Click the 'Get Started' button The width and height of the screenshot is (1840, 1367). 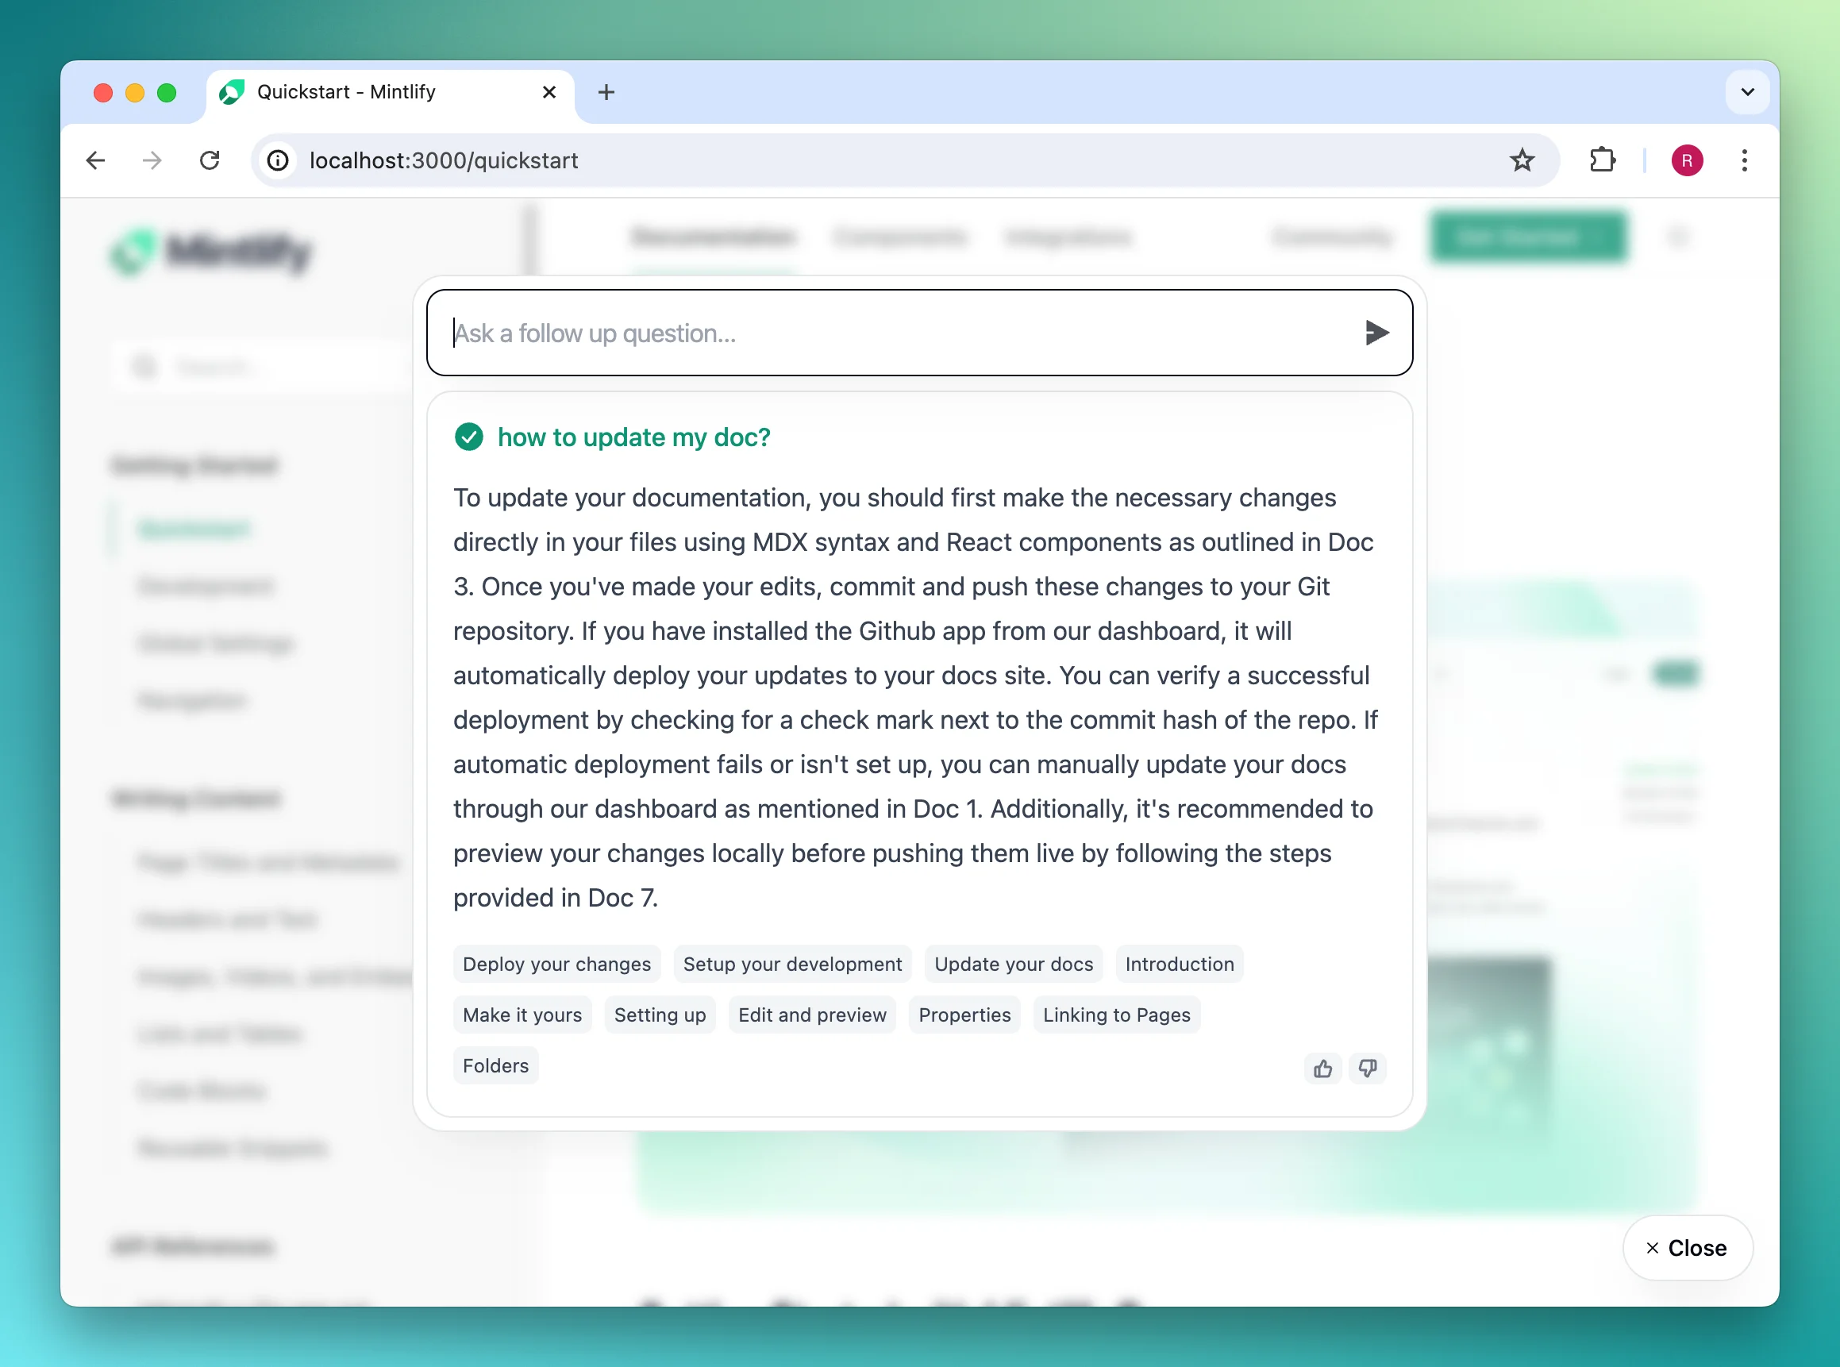click(1527, 237)
